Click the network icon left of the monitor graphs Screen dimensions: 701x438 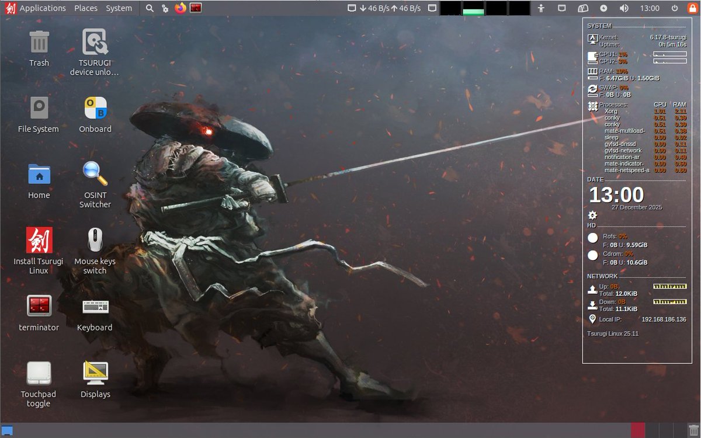(x=432, y=8)
